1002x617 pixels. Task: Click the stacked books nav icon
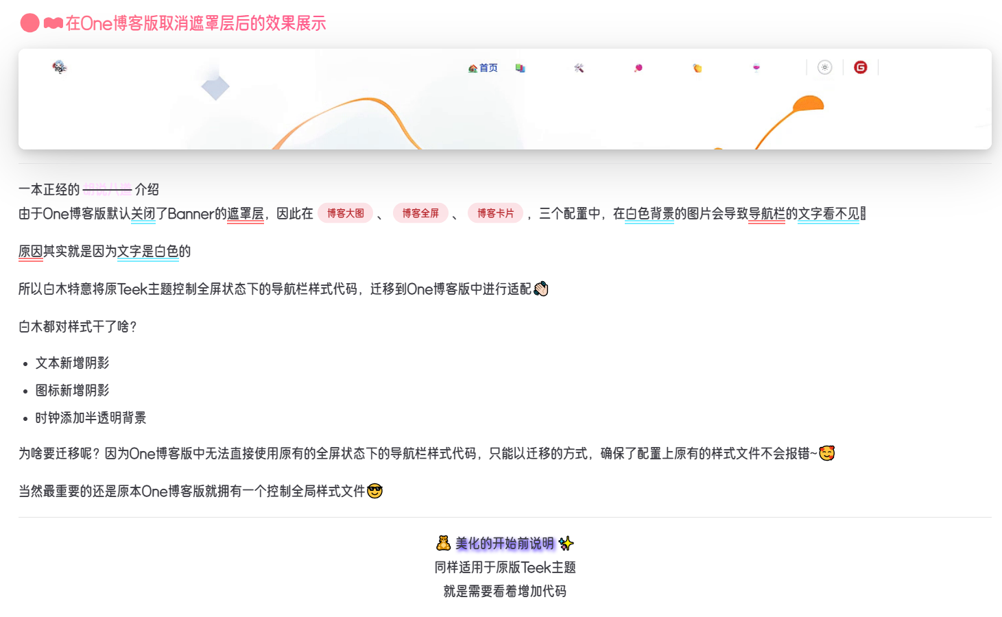(521, 68)
